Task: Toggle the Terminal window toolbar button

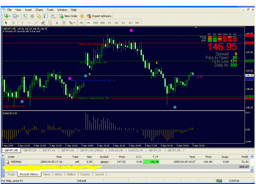Action: coord(46,16)
